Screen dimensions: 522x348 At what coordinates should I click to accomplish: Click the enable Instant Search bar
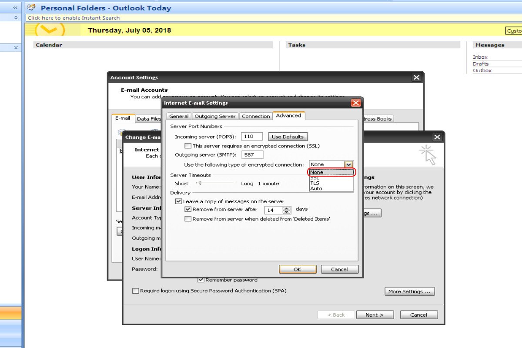pyautogui.click(x=274, y=18)
